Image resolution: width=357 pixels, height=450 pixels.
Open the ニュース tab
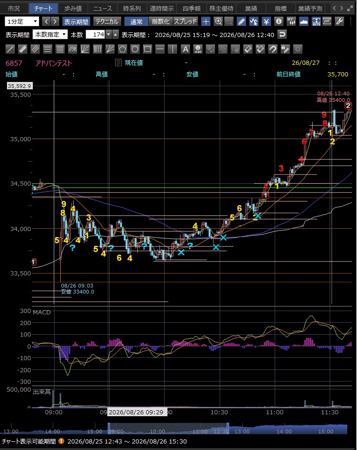(x=103, y=8)
